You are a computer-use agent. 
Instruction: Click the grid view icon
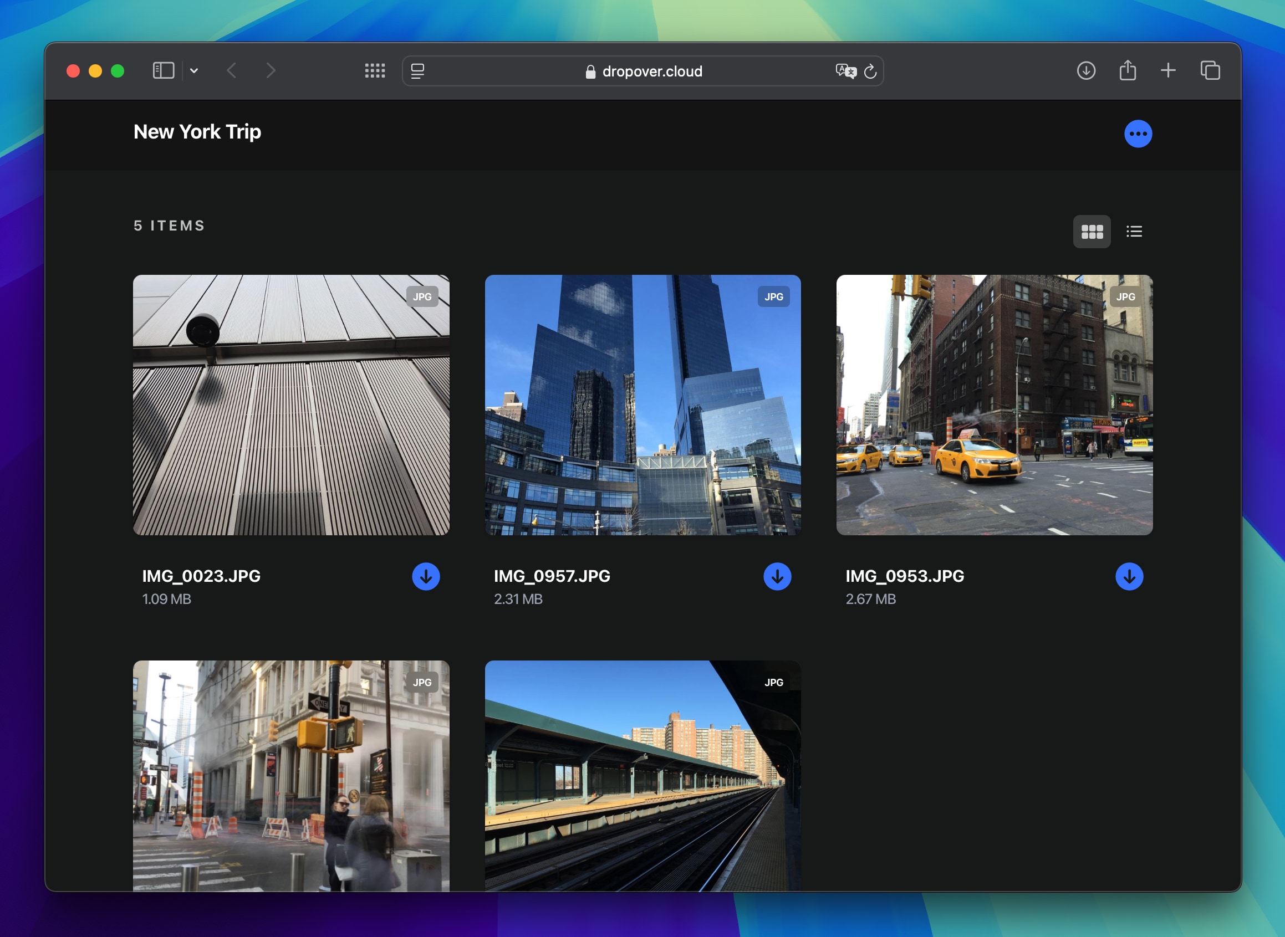[1092, 231]
